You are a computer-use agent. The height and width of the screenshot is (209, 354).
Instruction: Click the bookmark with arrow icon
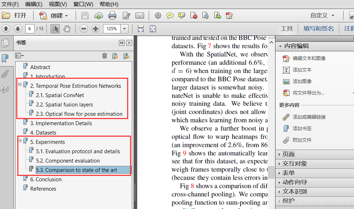126,56
